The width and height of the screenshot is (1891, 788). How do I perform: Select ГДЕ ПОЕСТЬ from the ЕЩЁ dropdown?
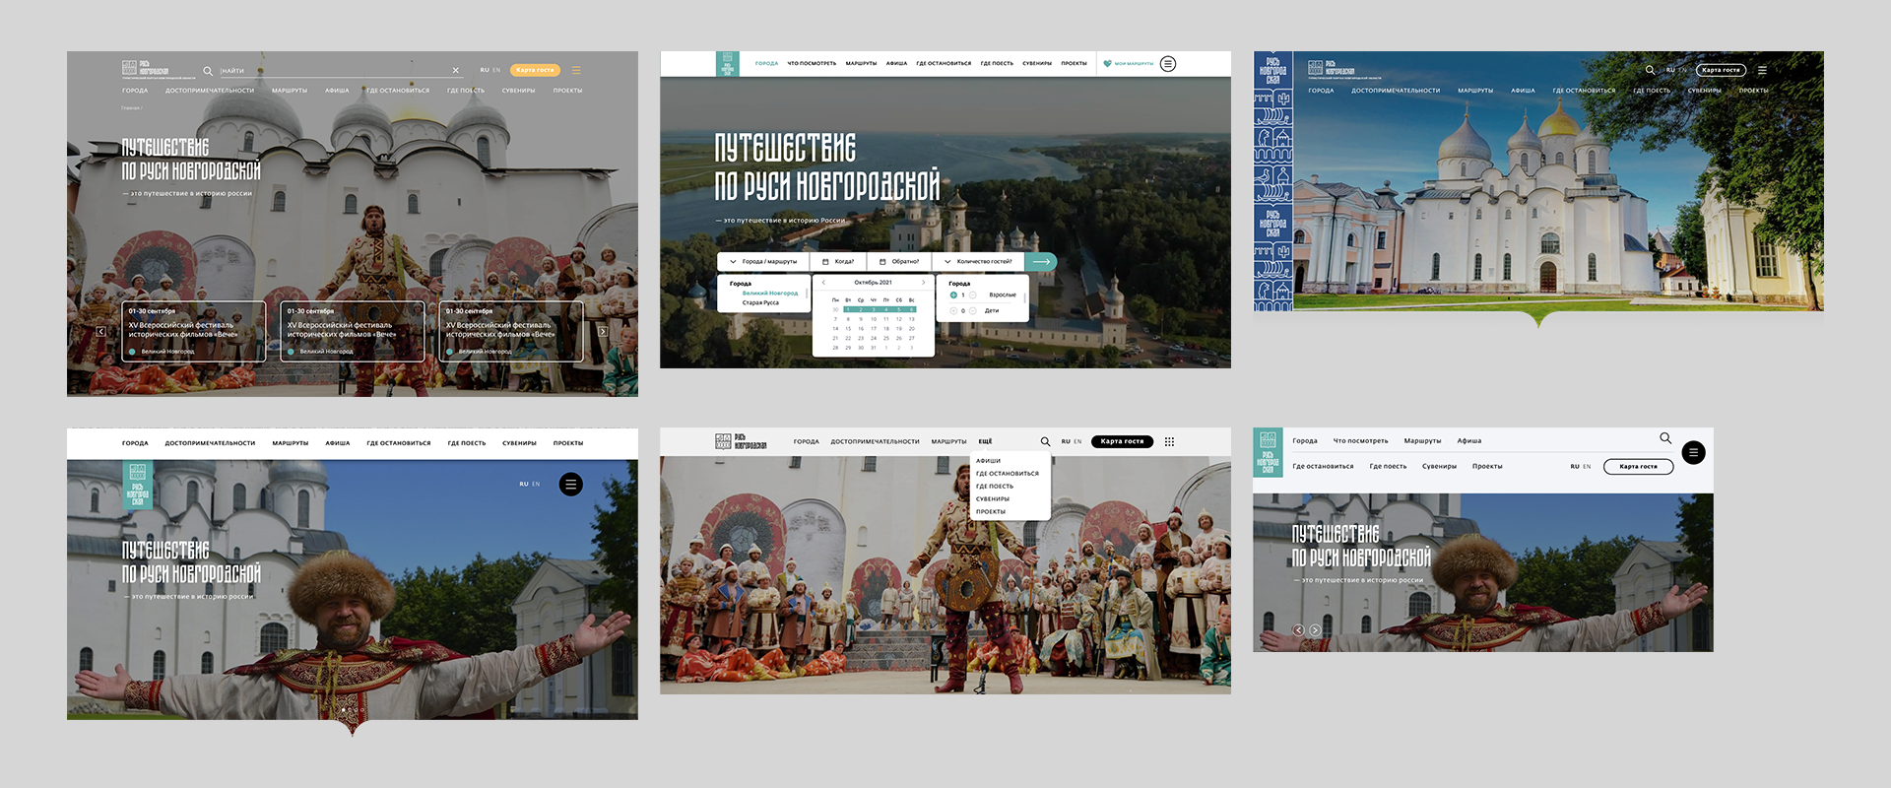point(994,487)
